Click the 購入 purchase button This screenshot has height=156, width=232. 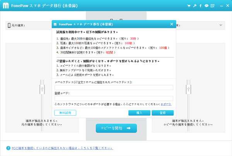pos(139,113)
